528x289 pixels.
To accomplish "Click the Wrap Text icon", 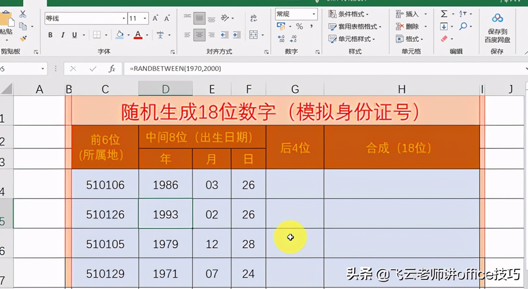I will click(x=253, y=18).
